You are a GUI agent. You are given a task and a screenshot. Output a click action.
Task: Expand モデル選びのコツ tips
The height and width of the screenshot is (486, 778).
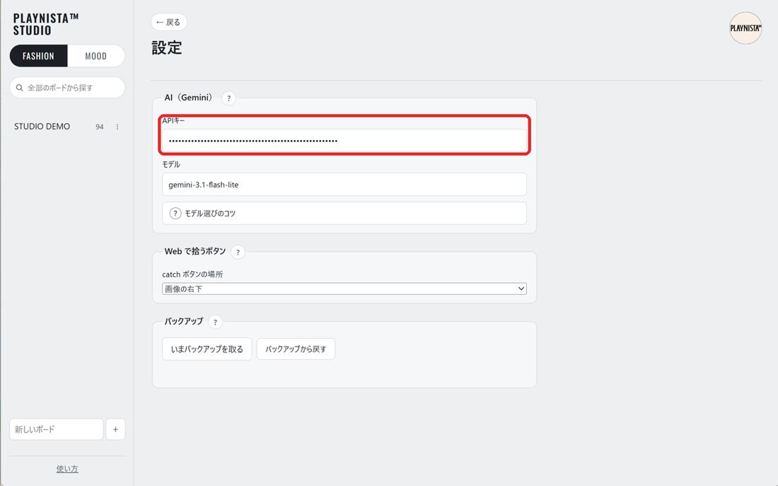344,214
